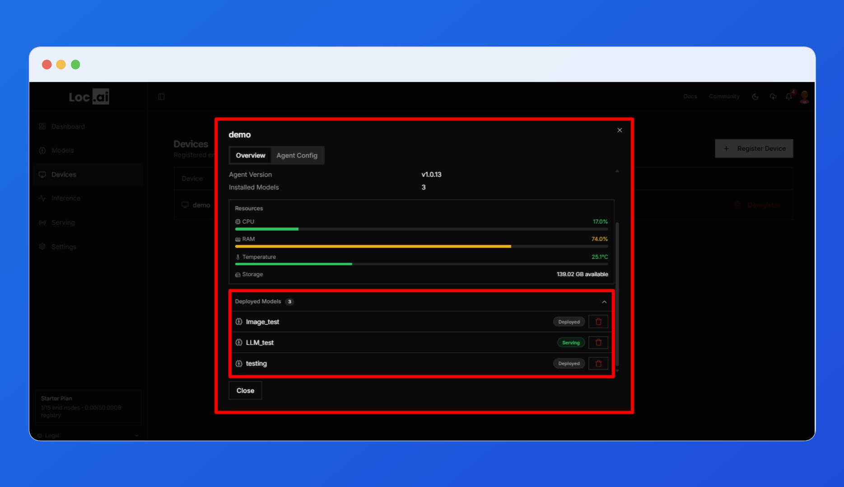
Task: Click the testing model brain icon
Action: (239, 363)
